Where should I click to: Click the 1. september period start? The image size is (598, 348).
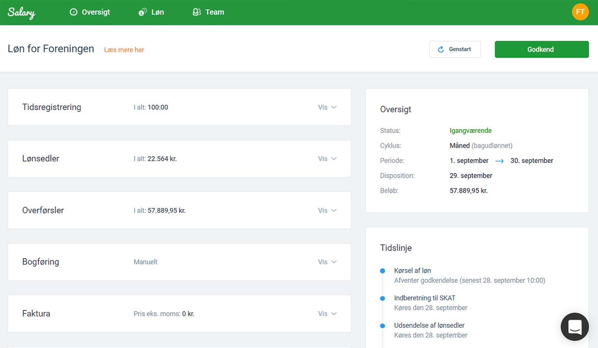pos(469,160)
